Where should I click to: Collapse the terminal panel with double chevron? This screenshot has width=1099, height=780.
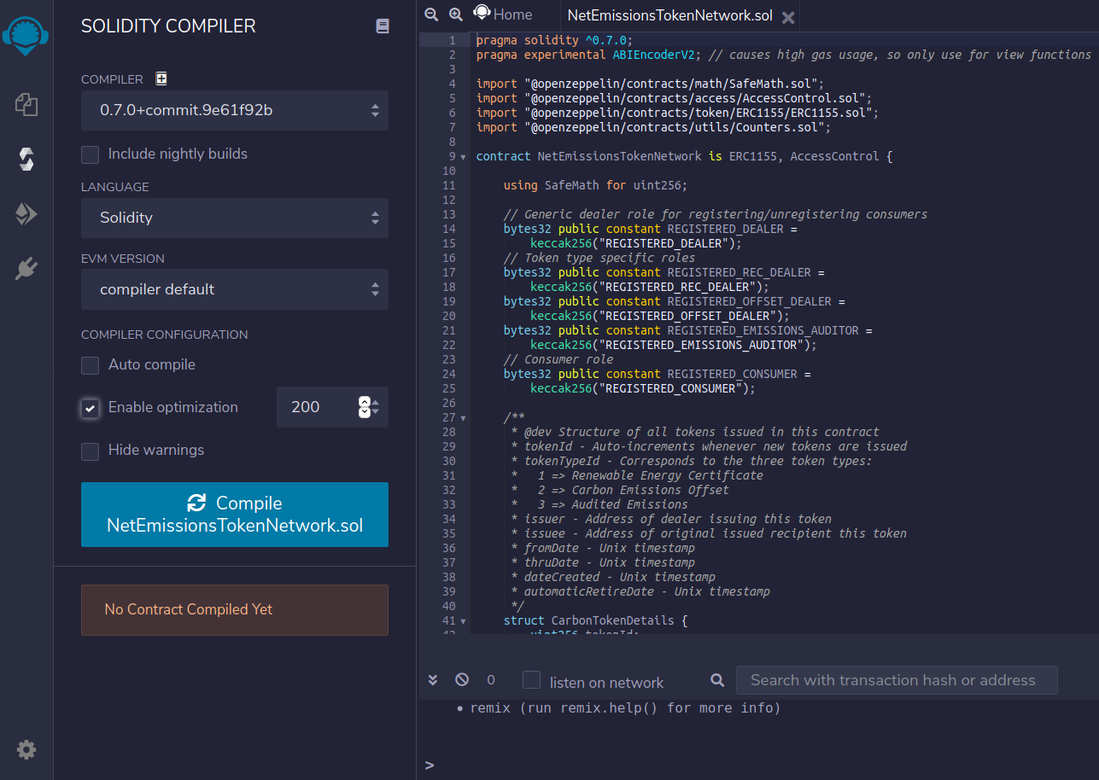(x=433, y=680)
